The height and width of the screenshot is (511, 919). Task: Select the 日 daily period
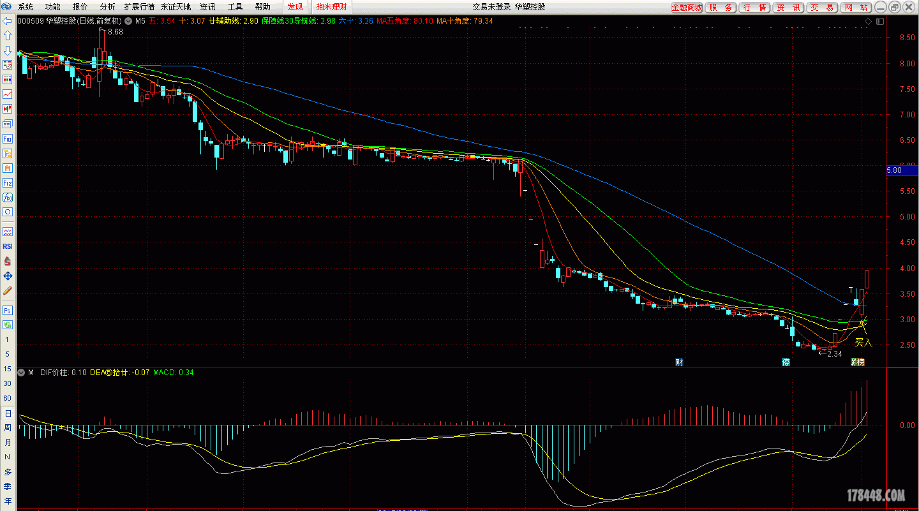pyautogui.click(x=8, y=413)
